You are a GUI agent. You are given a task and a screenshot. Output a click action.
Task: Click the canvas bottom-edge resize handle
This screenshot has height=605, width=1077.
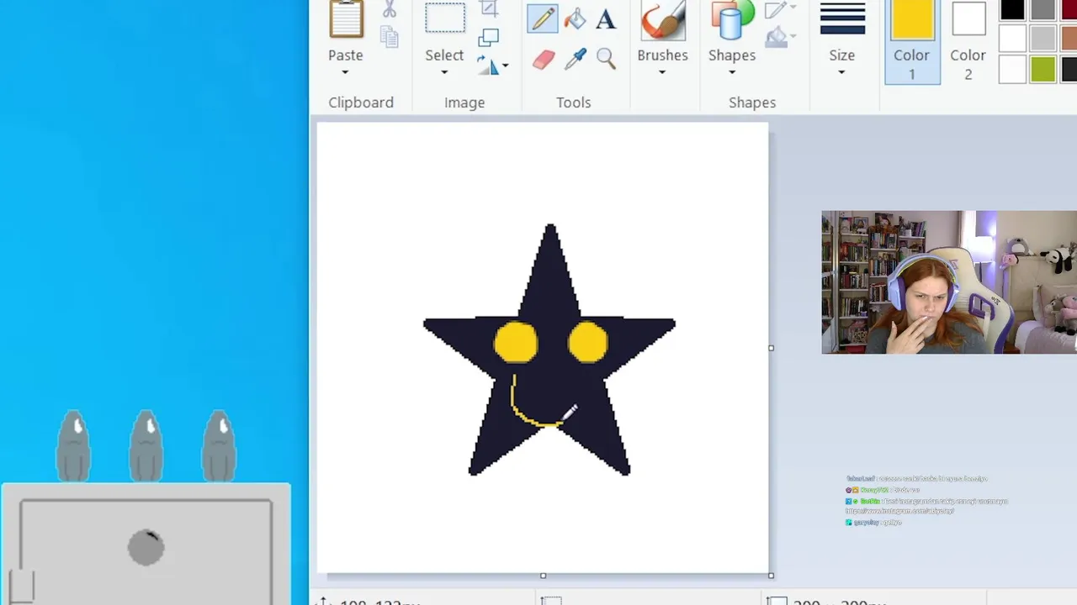coord(543,576)
